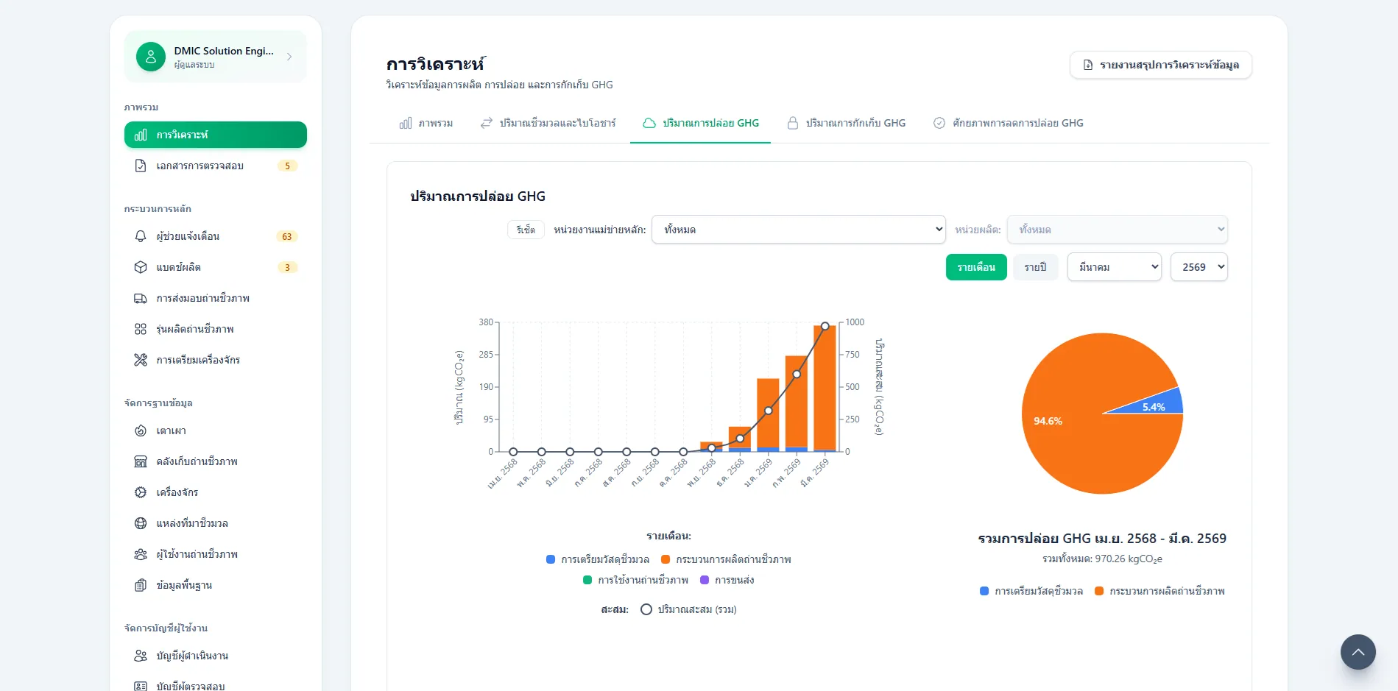Click the คลังเก็บถ่านชีวภาพ warehouse icon
Screen dimensions: 1398x691
[141, 461]
